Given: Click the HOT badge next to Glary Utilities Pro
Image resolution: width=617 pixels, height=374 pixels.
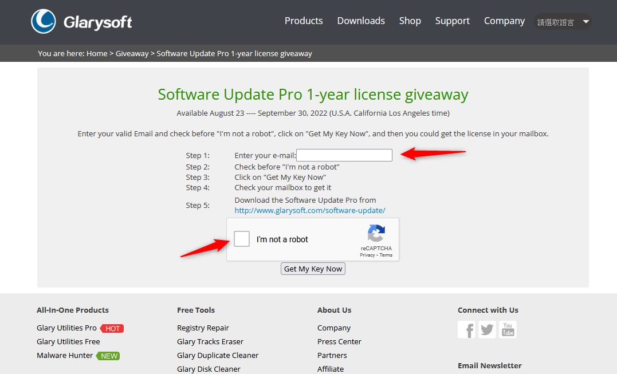Looking at the screenshot, I should 112,328.
